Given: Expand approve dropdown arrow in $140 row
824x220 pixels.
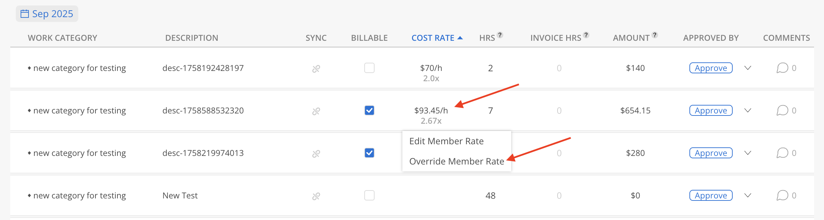Looking at the screenshot, I should click(748, 68).
